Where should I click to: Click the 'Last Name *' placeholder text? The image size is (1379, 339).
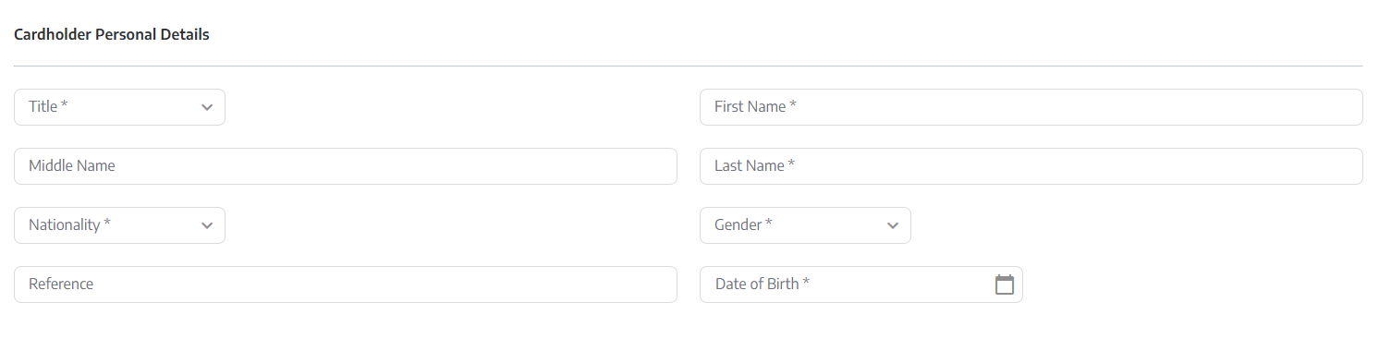click(x=755, y=165)
